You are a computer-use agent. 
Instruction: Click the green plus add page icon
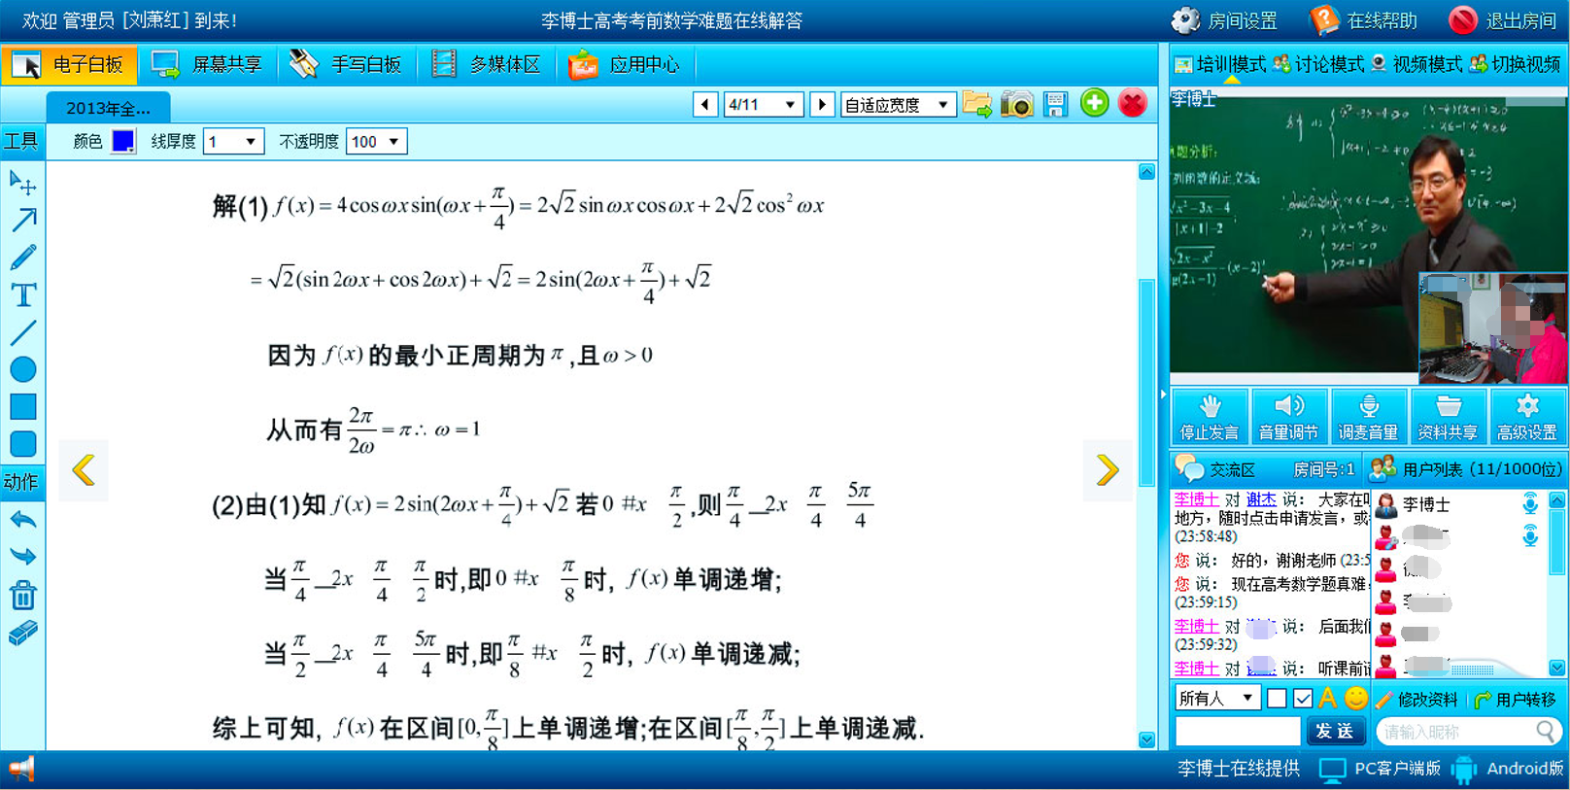click(1094, 103)
